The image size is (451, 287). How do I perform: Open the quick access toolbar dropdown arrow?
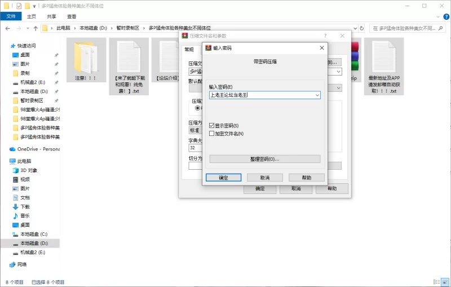34,6
